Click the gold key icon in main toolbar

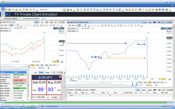tap(24, 10)
